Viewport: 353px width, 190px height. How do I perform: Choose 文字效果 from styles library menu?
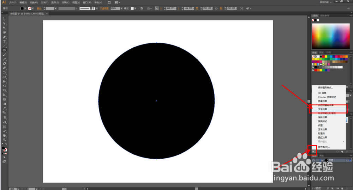point(329,109)
